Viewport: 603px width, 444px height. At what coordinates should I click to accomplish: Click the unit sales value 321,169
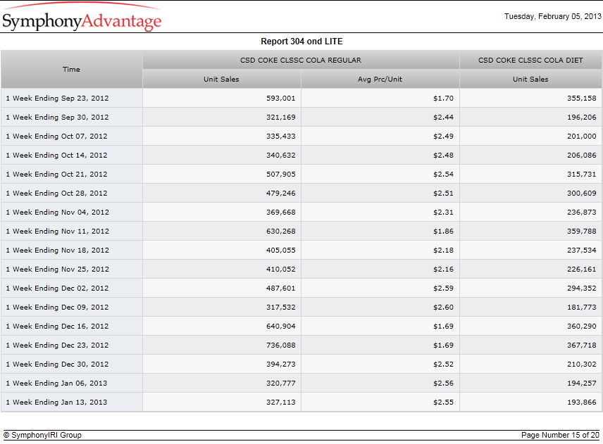tap(281, 117)
